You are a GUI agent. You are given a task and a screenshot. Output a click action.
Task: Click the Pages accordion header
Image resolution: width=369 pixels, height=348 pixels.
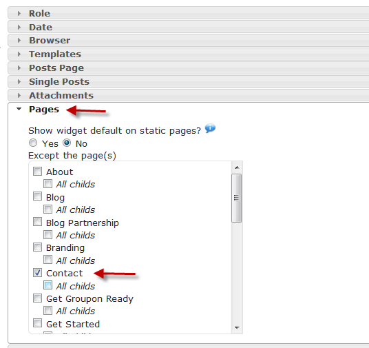(x=188, y=109)
